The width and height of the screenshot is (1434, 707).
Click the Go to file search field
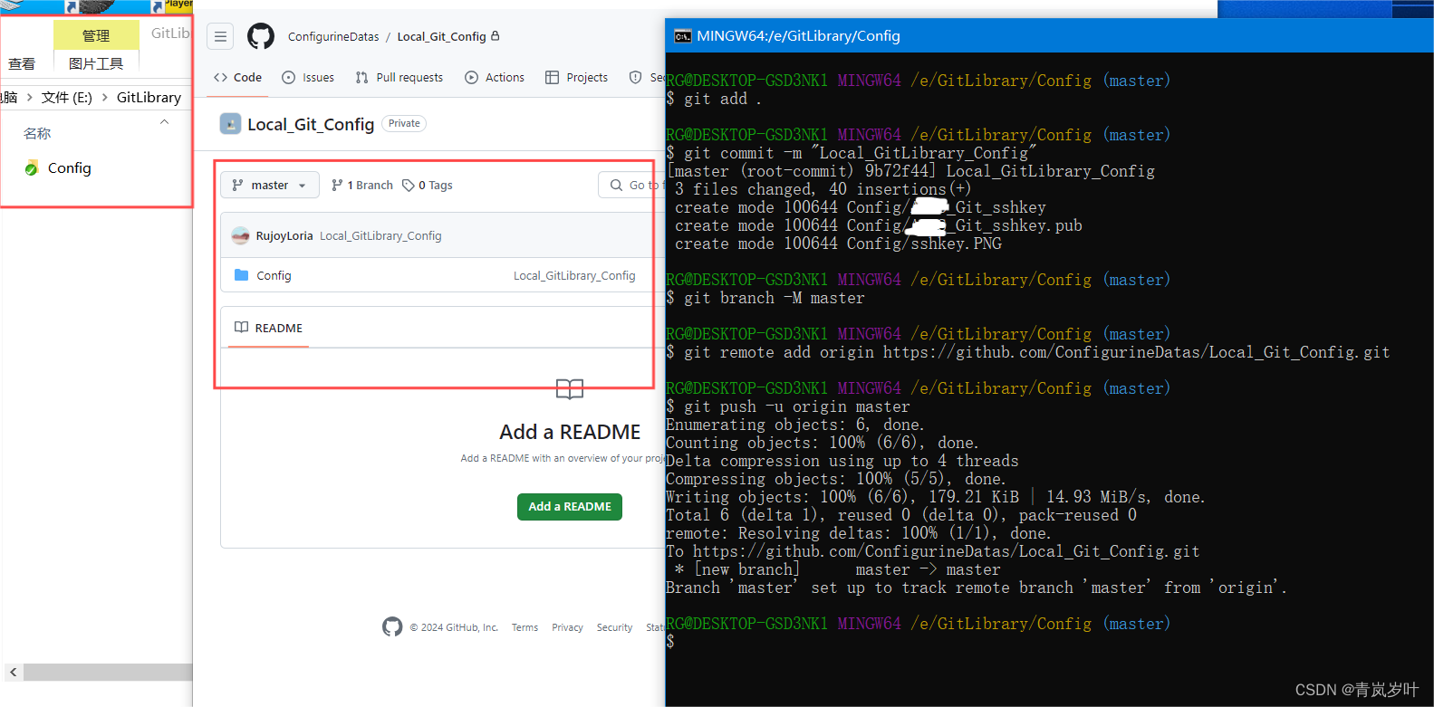tap(631, 185)
